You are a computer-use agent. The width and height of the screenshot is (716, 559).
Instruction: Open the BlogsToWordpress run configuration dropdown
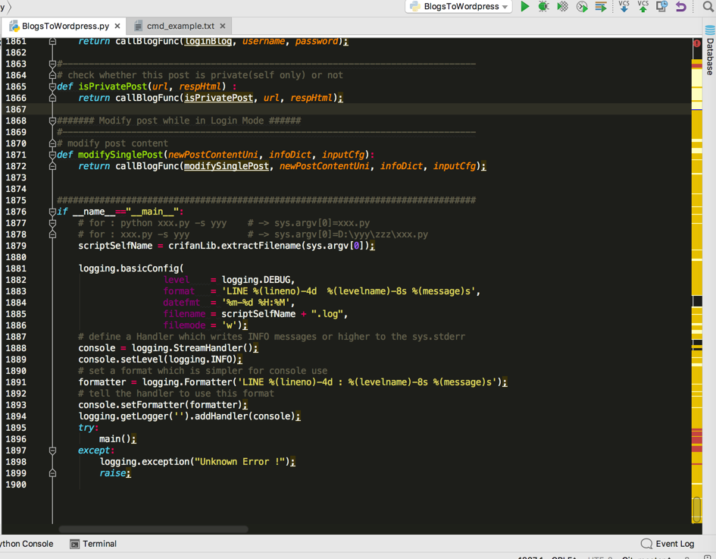pos(458,7)
